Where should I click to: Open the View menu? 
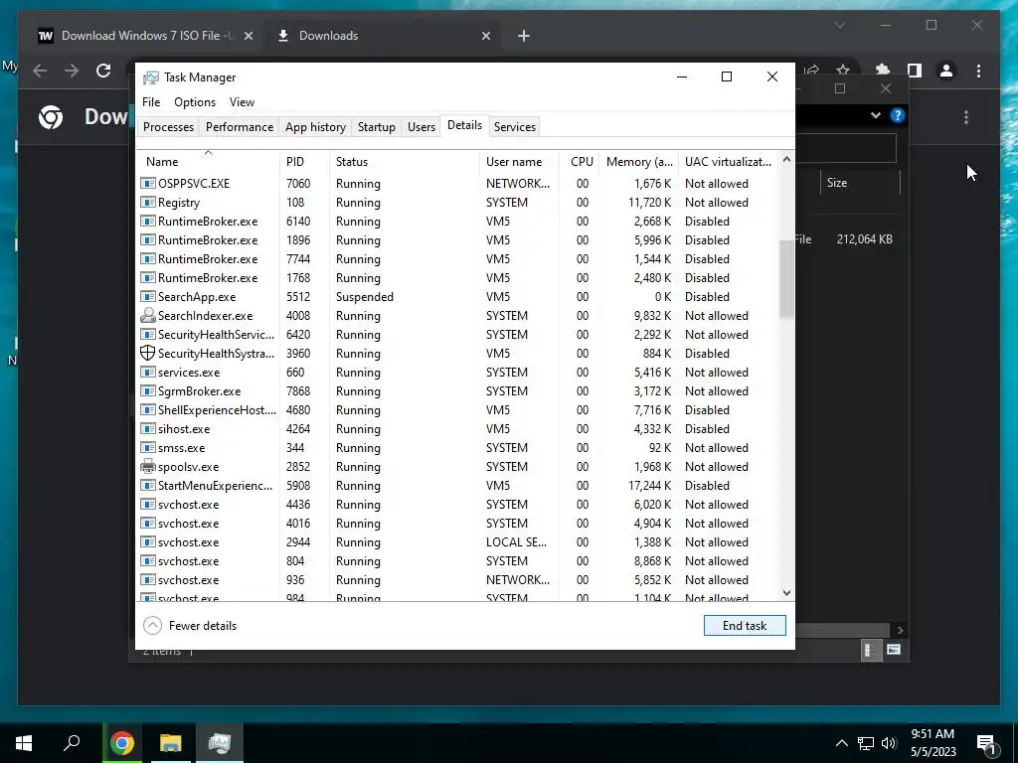(x=242, y=102)
